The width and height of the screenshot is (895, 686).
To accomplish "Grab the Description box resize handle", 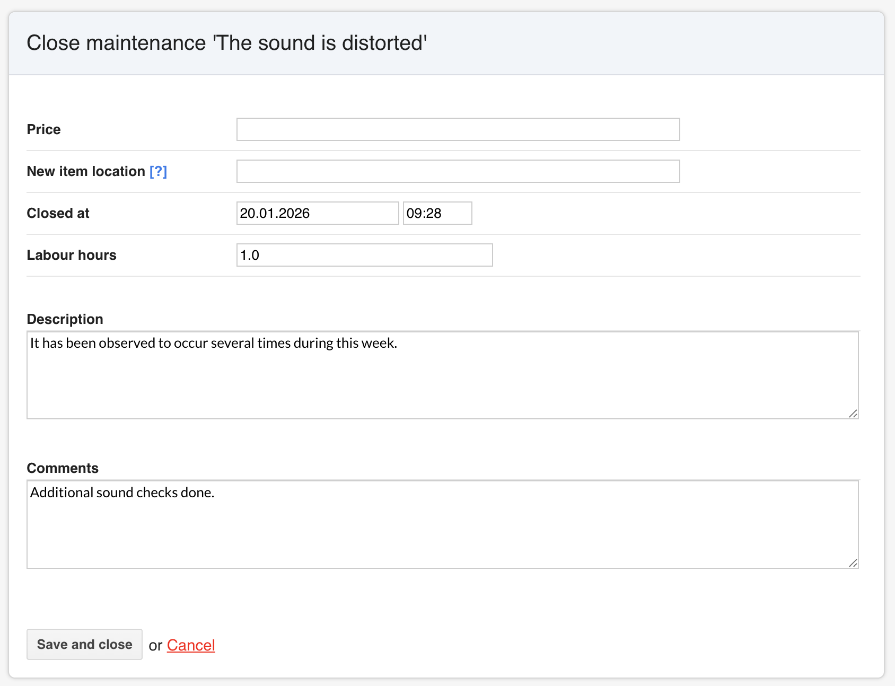I will coord(853,414).
